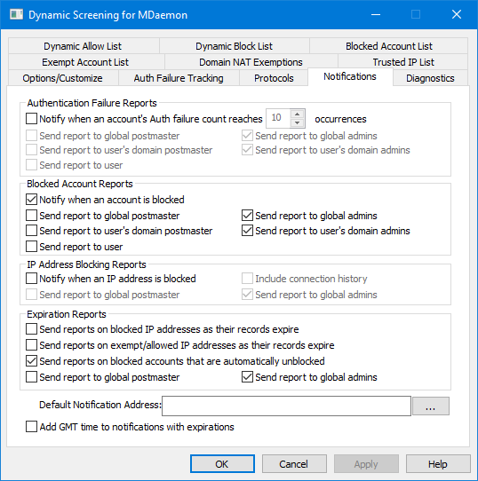Click the OK button
Viewport: 478px width, 481px height.
coord(222,464)
